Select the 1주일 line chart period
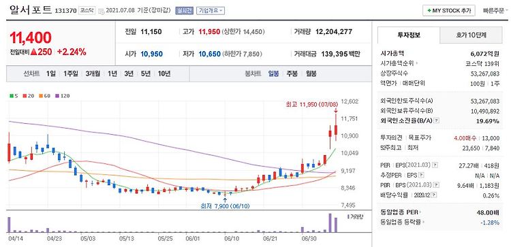Screen dimensions: 511x247 [71, 73]
